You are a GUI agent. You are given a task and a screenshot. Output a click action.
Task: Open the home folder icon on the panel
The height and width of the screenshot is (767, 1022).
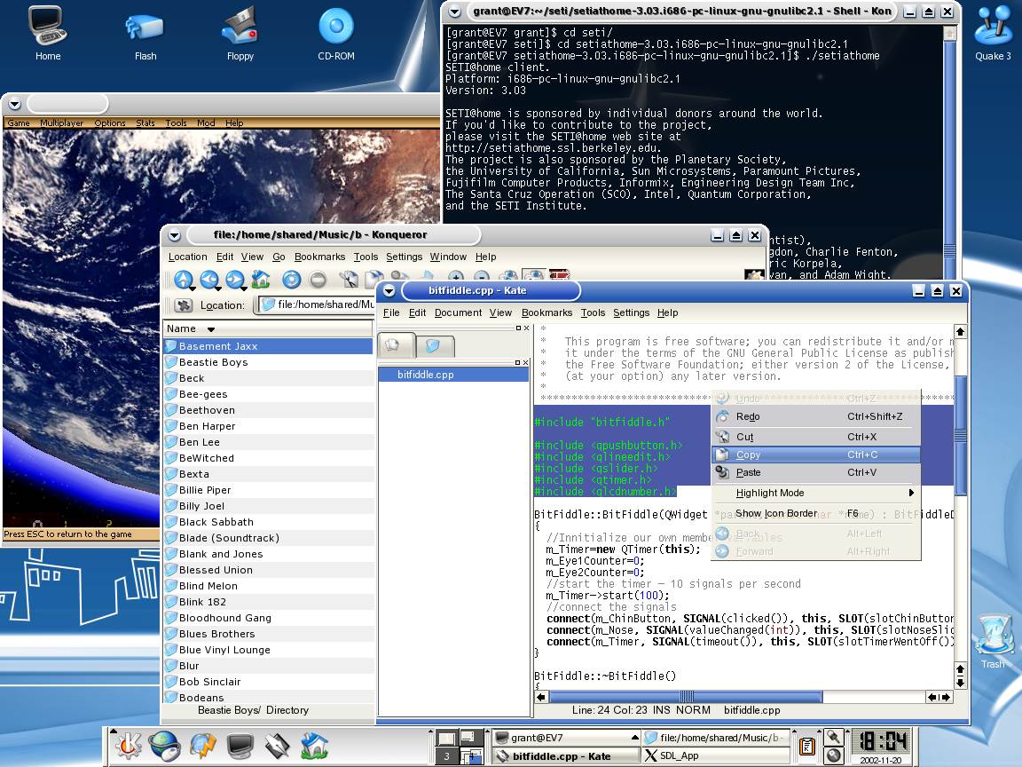(315, 746)
